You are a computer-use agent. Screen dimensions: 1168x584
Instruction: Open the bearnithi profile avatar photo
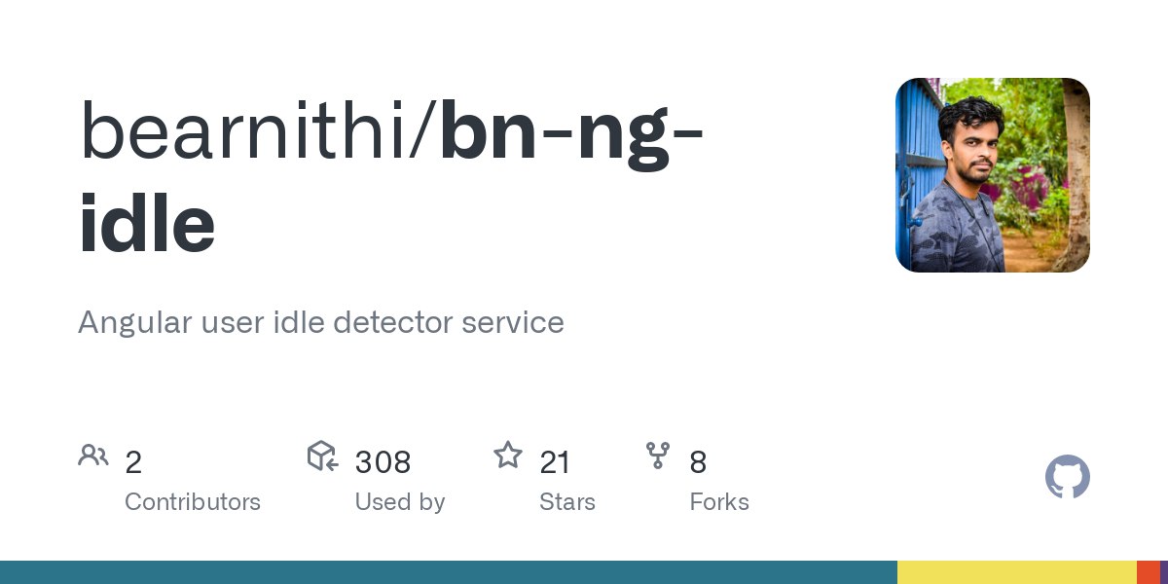pos(992,175)
